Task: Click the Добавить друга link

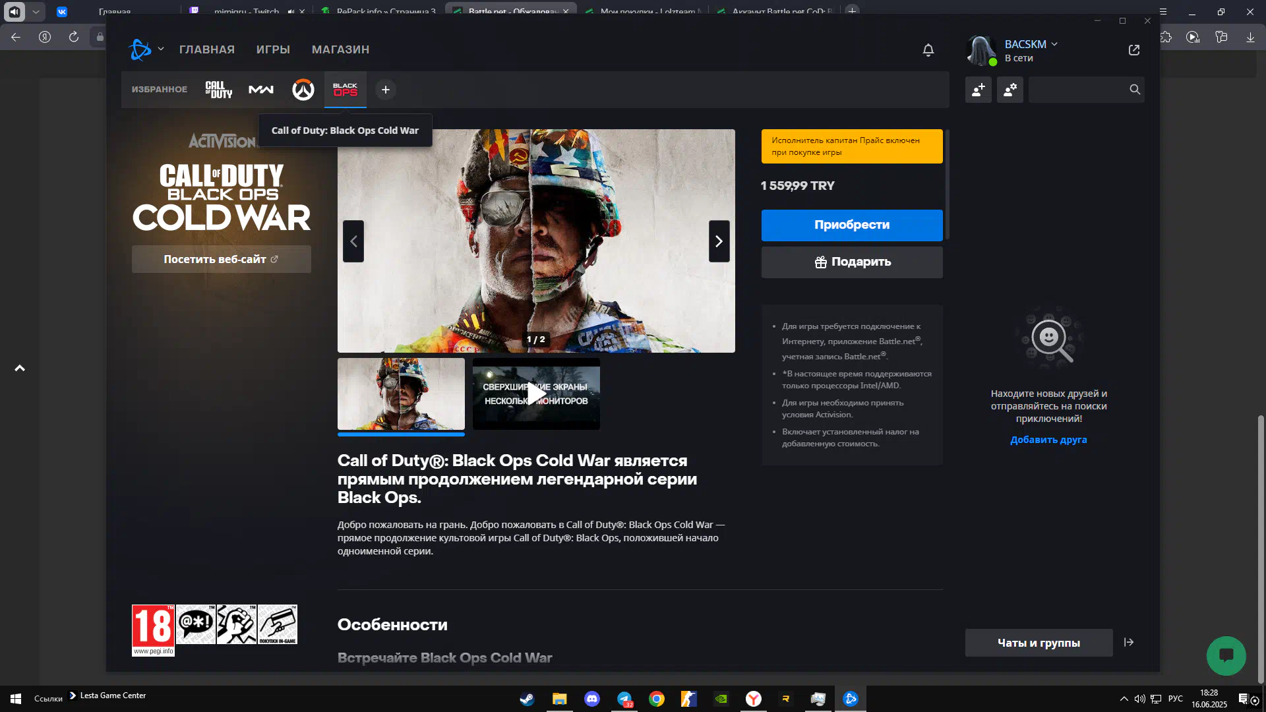Action: pos(1048,440)
